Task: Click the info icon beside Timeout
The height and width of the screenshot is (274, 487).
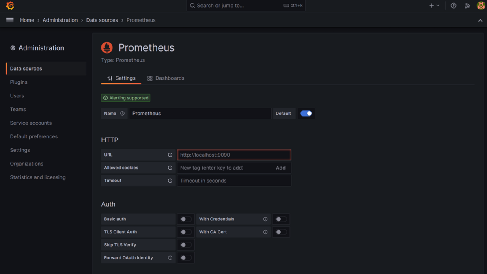Action: 170,181
